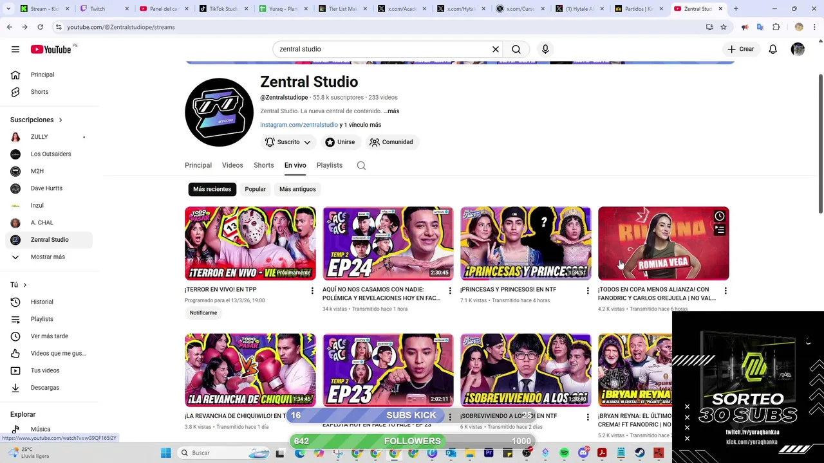Screen dimensions: 824x463
Task: Select the En vivo channel tab
Action: (x=295, y=165)
